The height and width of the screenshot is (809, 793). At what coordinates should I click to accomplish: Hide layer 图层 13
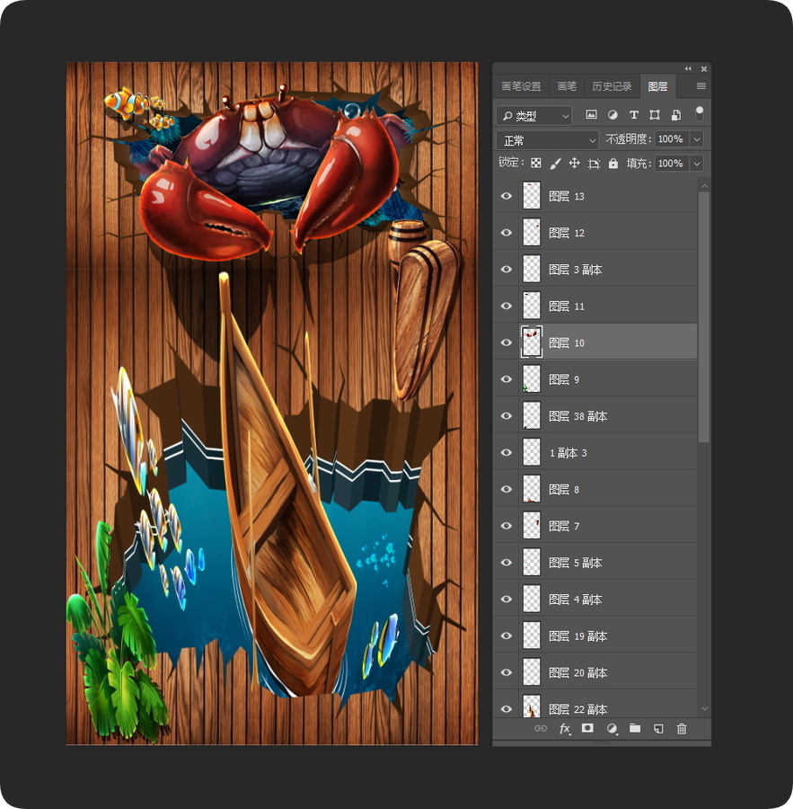(507, 196)
